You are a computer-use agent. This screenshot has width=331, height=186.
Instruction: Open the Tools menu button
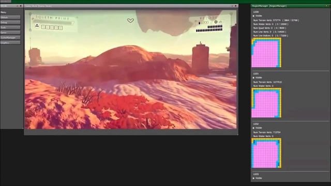point(10,27)
